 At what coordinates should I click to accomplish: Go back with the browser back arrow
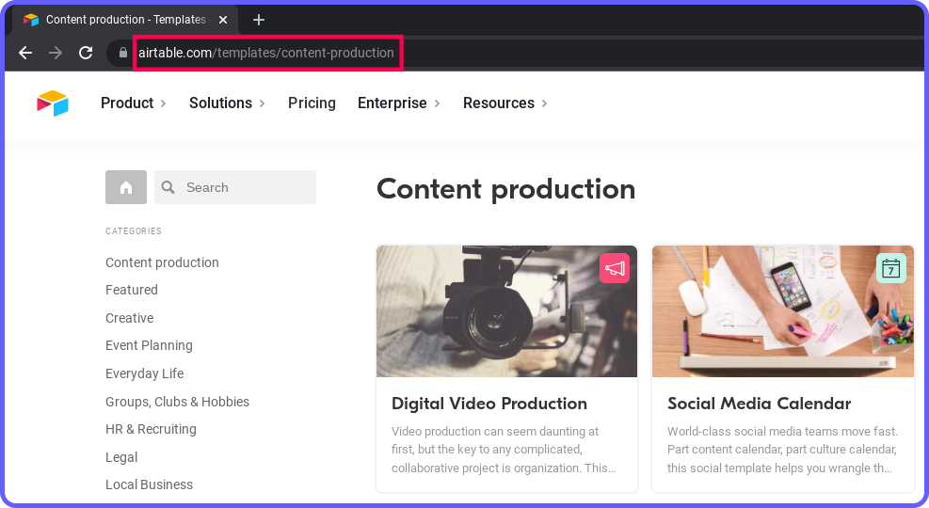point(25,53)
